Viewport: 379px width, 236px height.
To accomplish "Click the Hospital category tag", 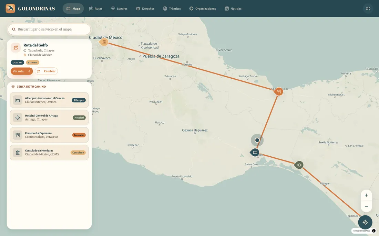I will coord(79,117).
